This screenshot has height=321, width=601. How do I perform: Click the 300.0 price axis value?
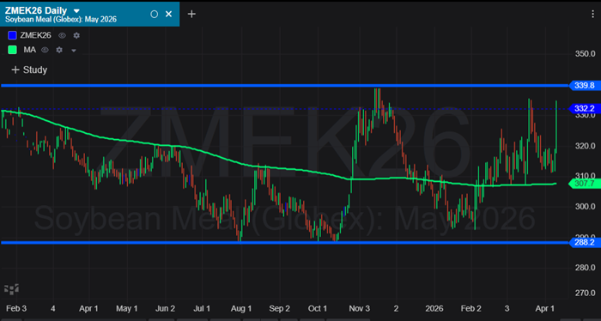tap(585, 207)
